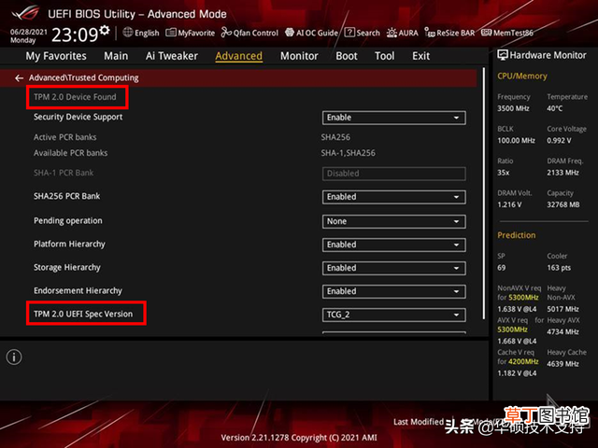Open Pending operation dropdown
598x448 pixels.
coord(394,221)
